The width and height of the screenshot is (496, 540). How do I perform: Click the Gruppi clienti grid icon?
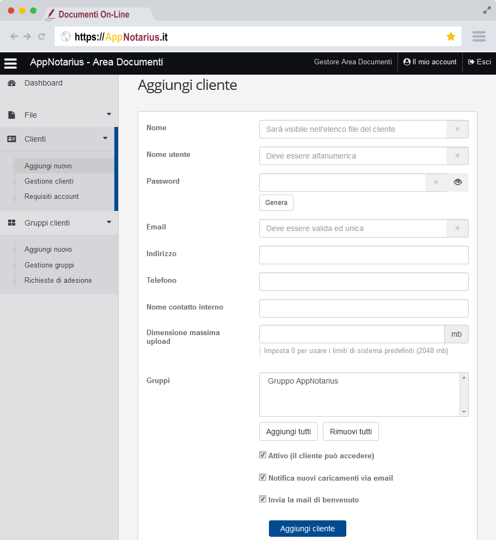pyautogui.click(x=11, y=223)
